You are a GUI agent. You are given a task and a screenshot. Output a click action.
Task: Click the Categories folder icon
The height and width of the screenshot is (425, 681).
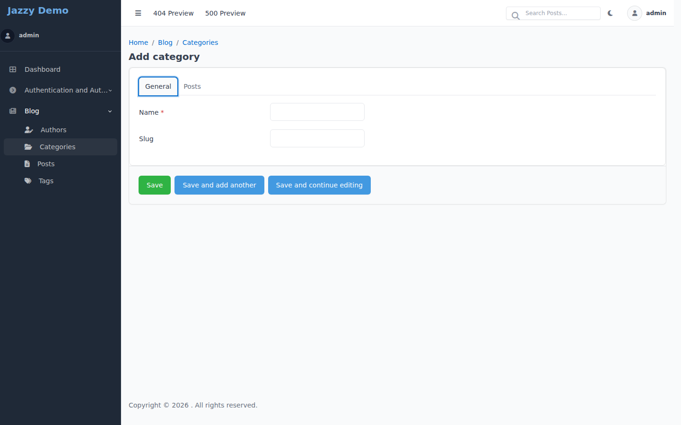pos(28,147)
